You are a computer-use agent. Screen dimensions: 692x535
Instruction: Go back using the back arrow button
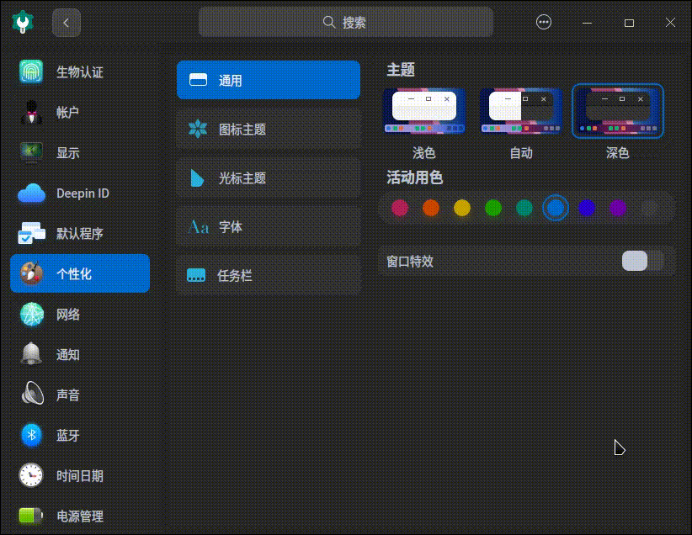click(x=66, y=23)
